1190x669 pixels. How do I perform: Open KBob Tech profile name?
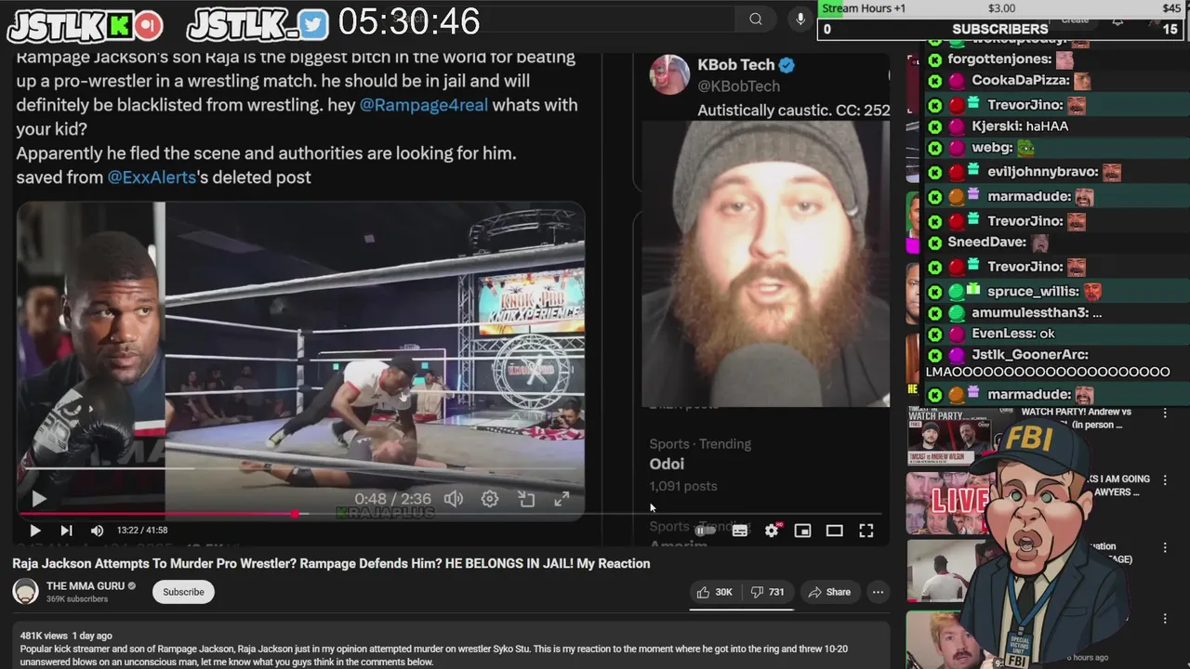(x=735, y=65)
